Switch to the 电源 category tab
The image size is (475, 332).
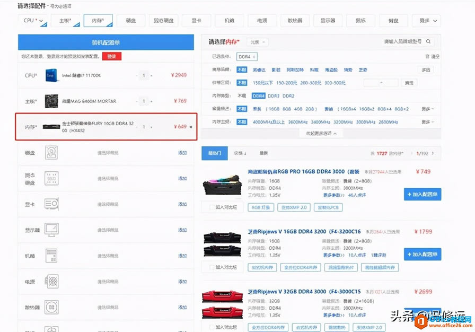pos(262,21)
